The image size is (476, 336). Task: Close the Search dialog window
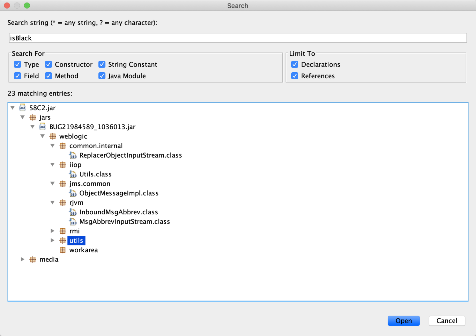tap(7, 5)
